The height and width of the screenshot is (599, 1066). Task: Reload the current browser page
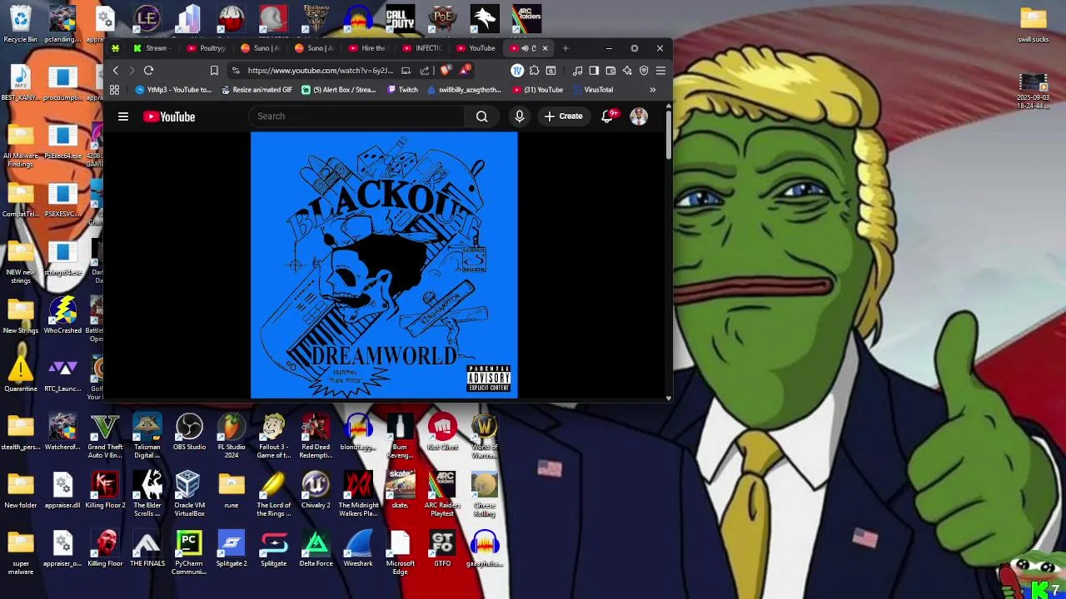[148, 71]
